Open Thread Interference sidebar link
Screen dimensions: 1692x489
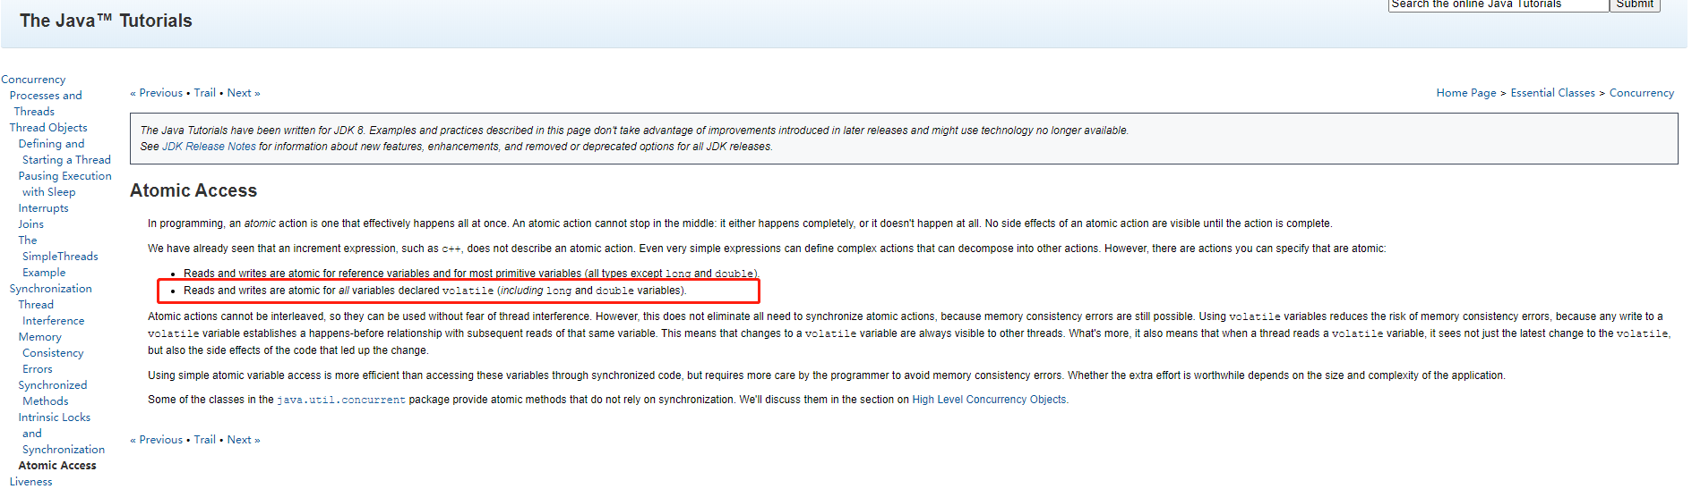(x=51, y=313)
